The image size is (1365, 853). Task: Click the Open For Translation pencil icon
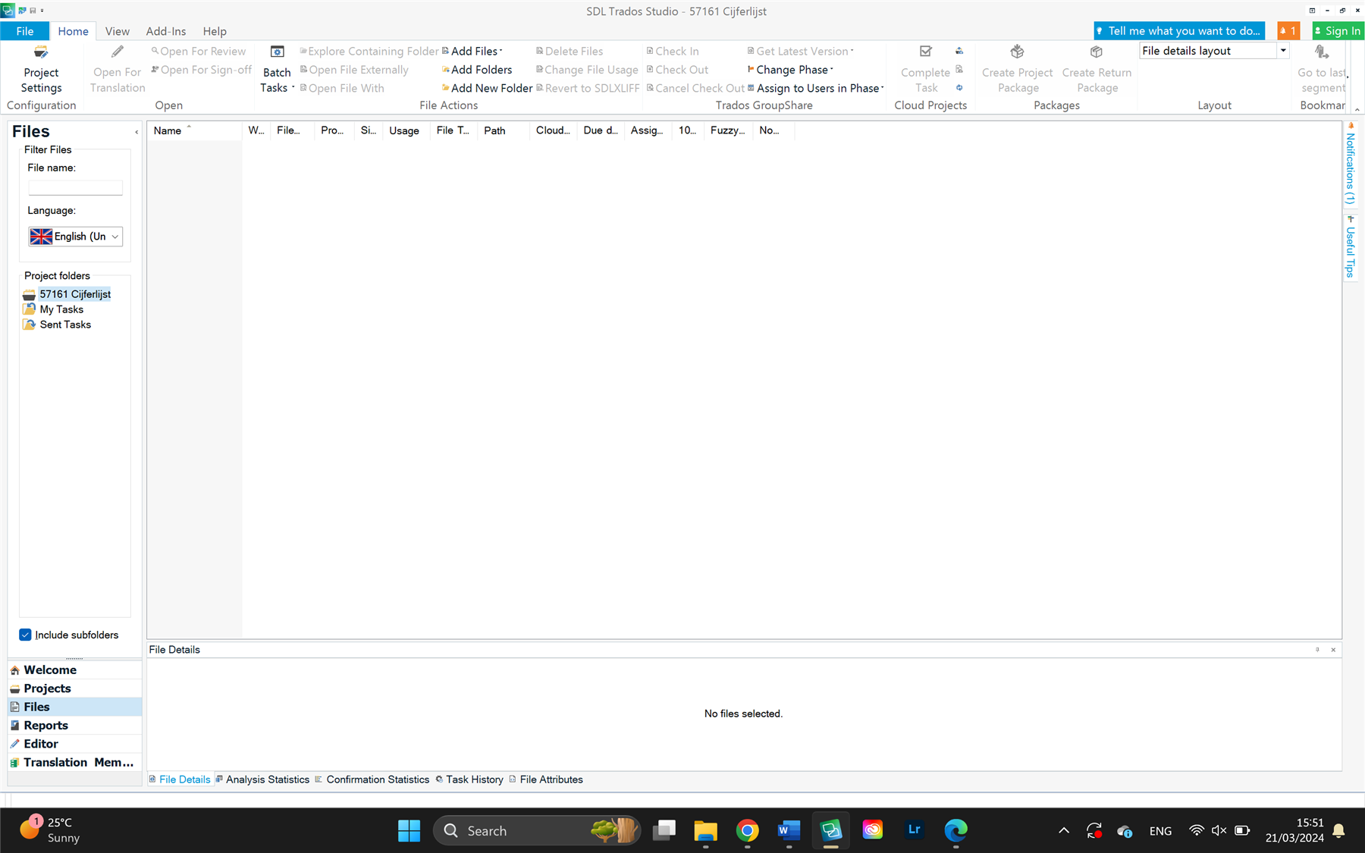tap(117, 52)
